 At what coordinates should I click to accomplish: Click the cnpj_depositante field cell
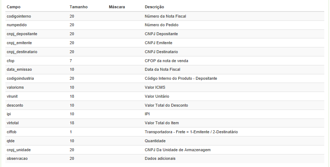22,34
